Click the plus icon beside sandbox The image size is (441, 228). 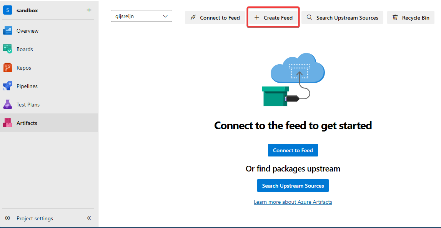[x=89, y=10]
